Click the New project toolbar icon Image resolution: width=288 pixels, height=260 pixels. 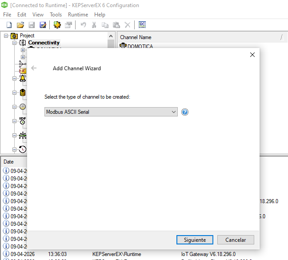[x=9, y=25]
